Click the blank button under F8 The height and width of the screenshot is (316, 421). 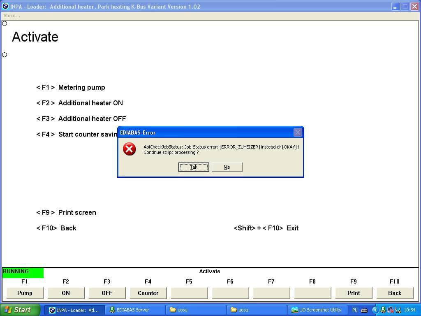click(x=312, y=293)
